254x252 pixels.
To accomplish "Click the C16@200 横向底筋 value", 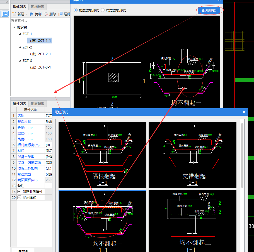I will pos(181,70).
